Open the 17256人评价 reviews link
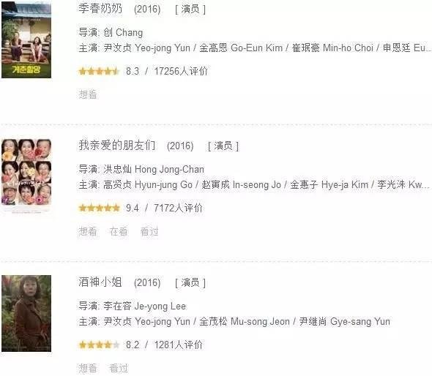Screen dimensions: 432x376 (181, 71)
